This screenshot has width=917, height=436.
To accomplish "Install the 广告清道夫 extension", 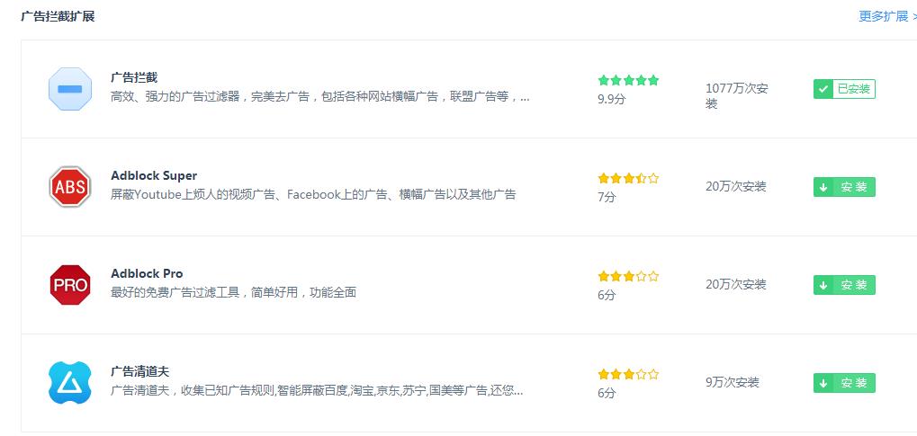I will tap(844, 383).
